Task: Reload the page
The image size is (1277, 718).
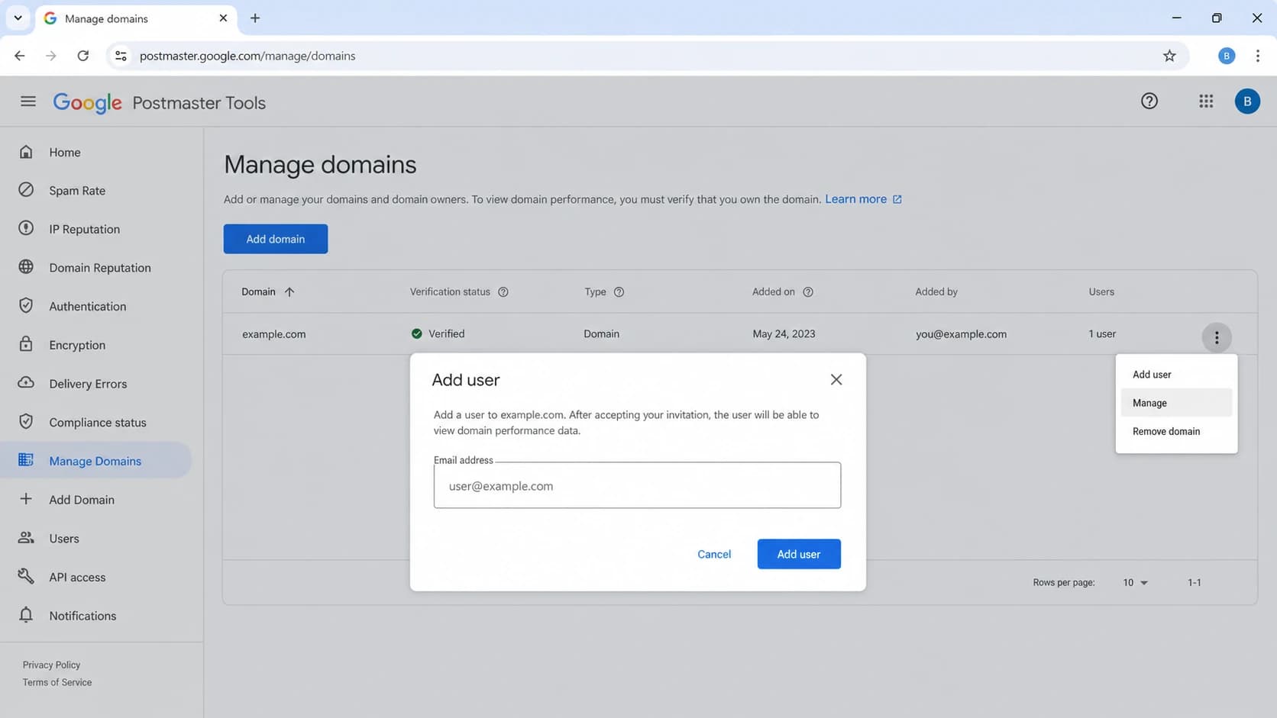Action: (83, 56)
